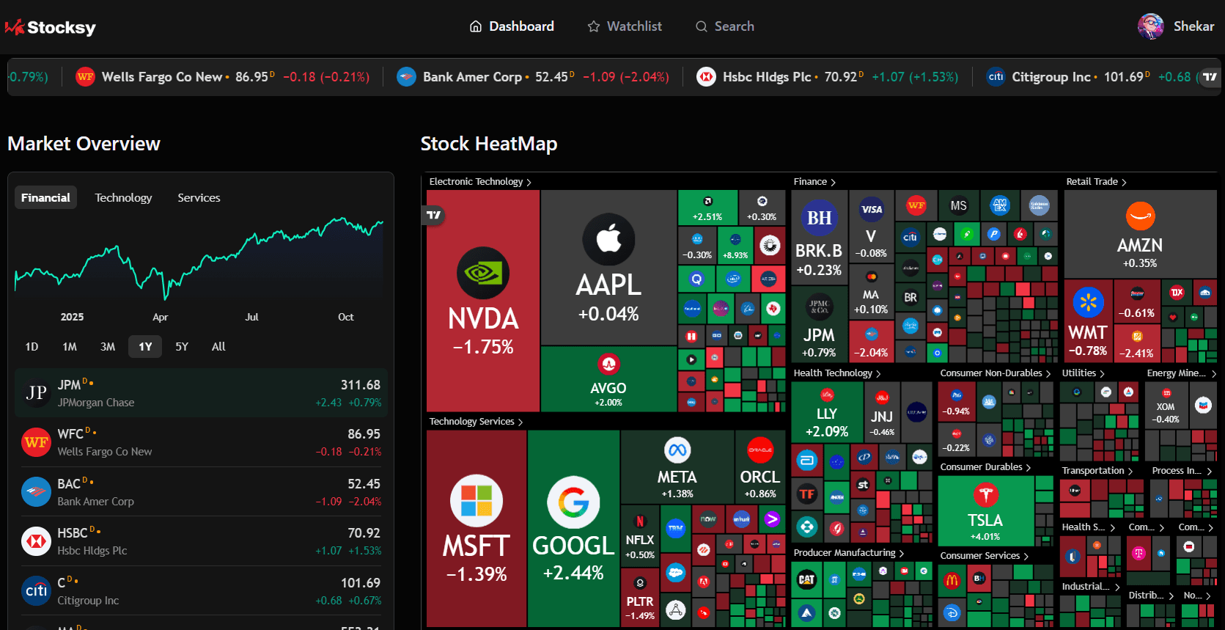This screenshot has width=1225, height=630.
Task: Expand Technology Services sector
Action: click(x=476, y=422)
